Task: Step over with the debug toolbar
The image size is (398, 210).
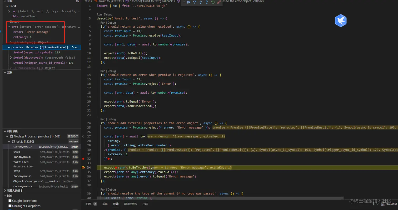Action: (195, 2)
